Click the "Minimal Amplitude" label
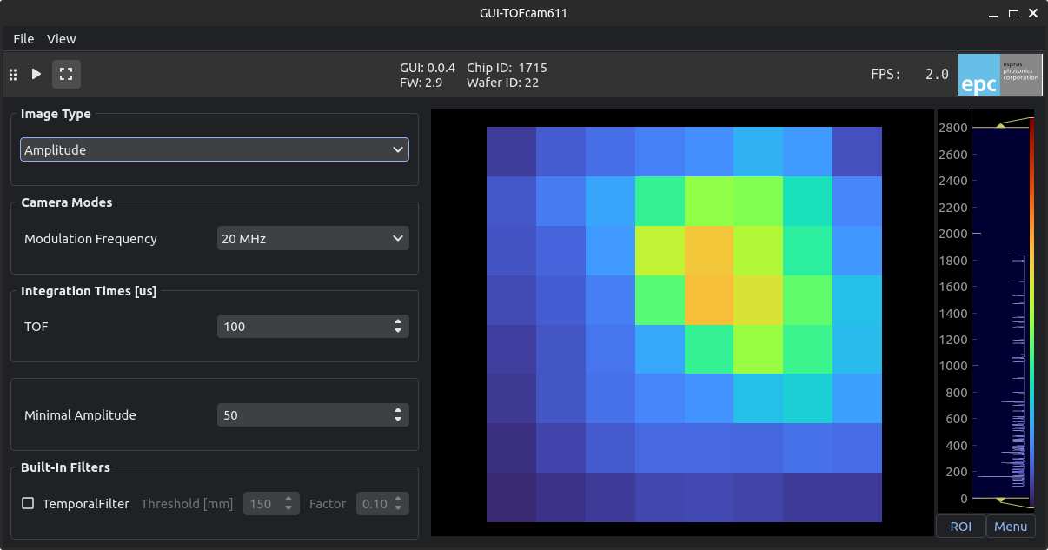Image resolution: width=1048 pixels, height=550 pixels. (80, 415)
